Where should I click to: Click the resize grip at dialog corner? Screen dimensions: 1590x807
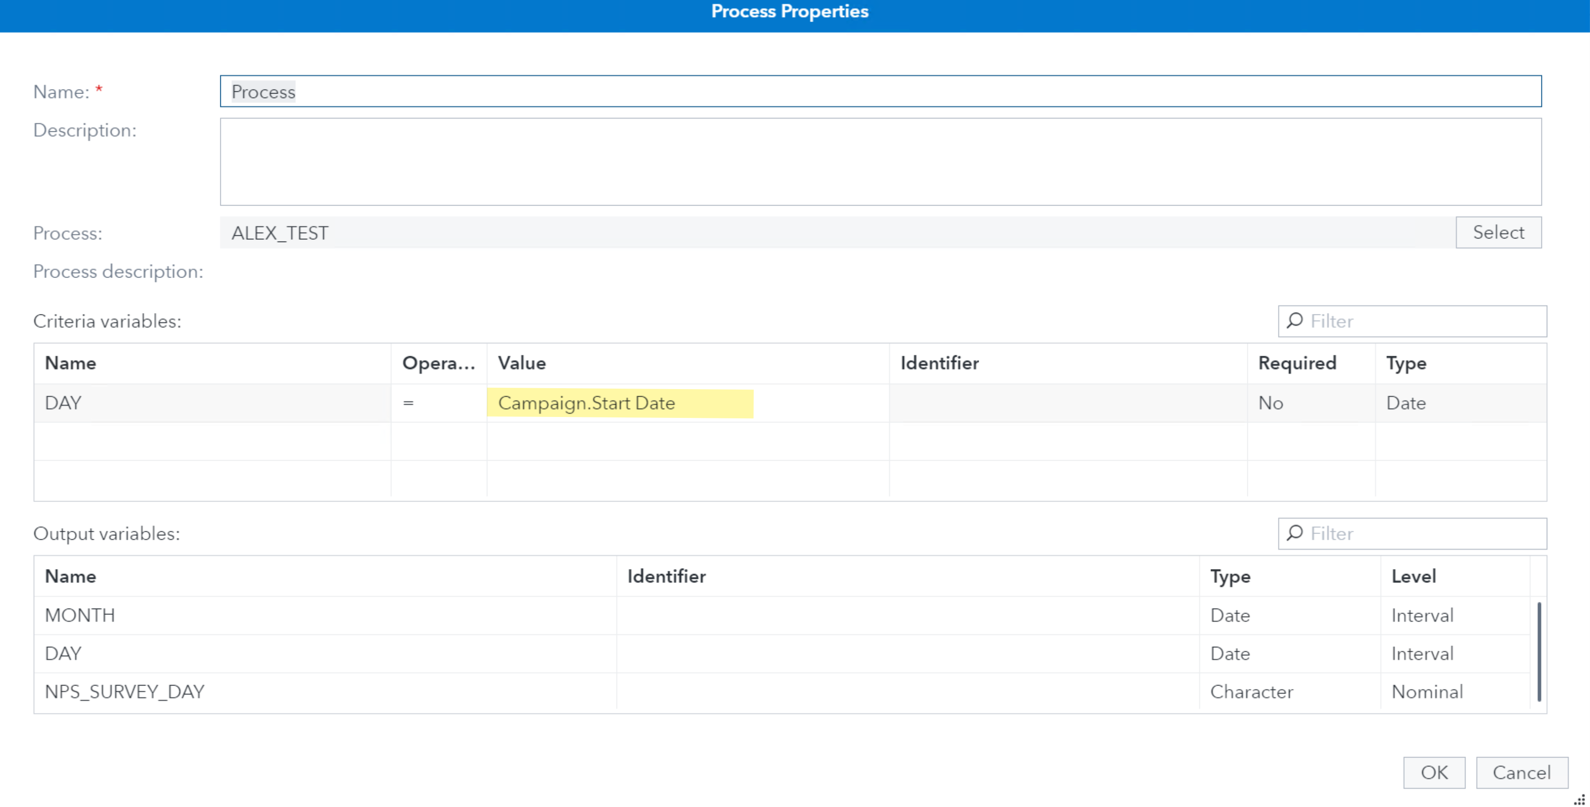[x=1579, y=800]
